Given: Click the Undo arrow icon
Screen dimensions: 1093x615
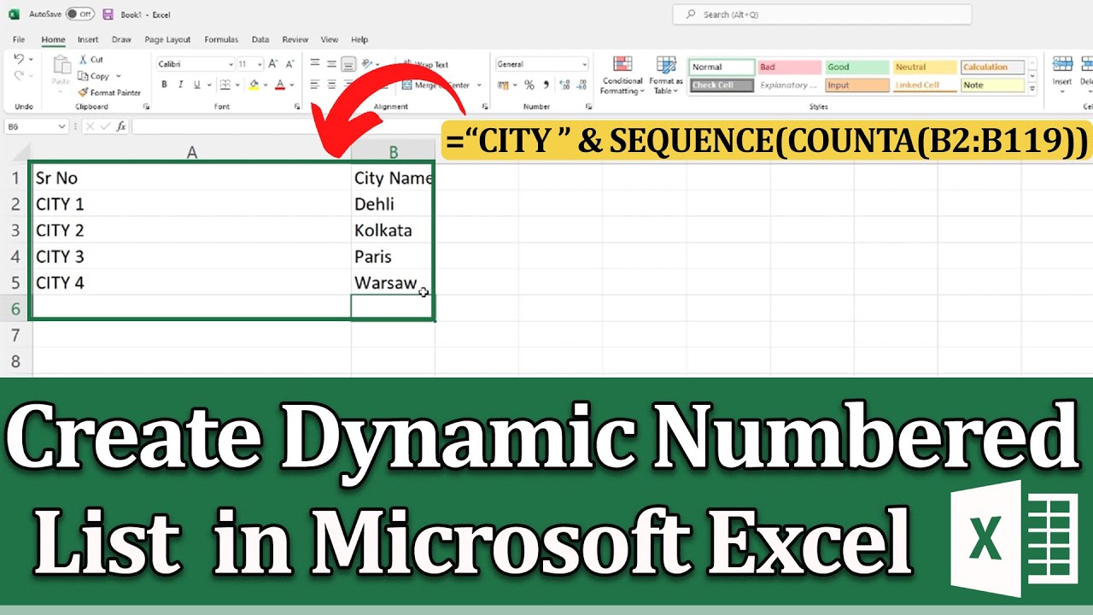Looking at the screenshot, I should pos(20,60).
